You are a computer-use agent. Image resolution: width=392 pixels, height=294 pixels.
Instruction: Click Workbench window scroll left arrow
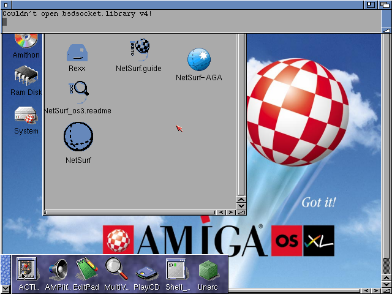point(366,291)
